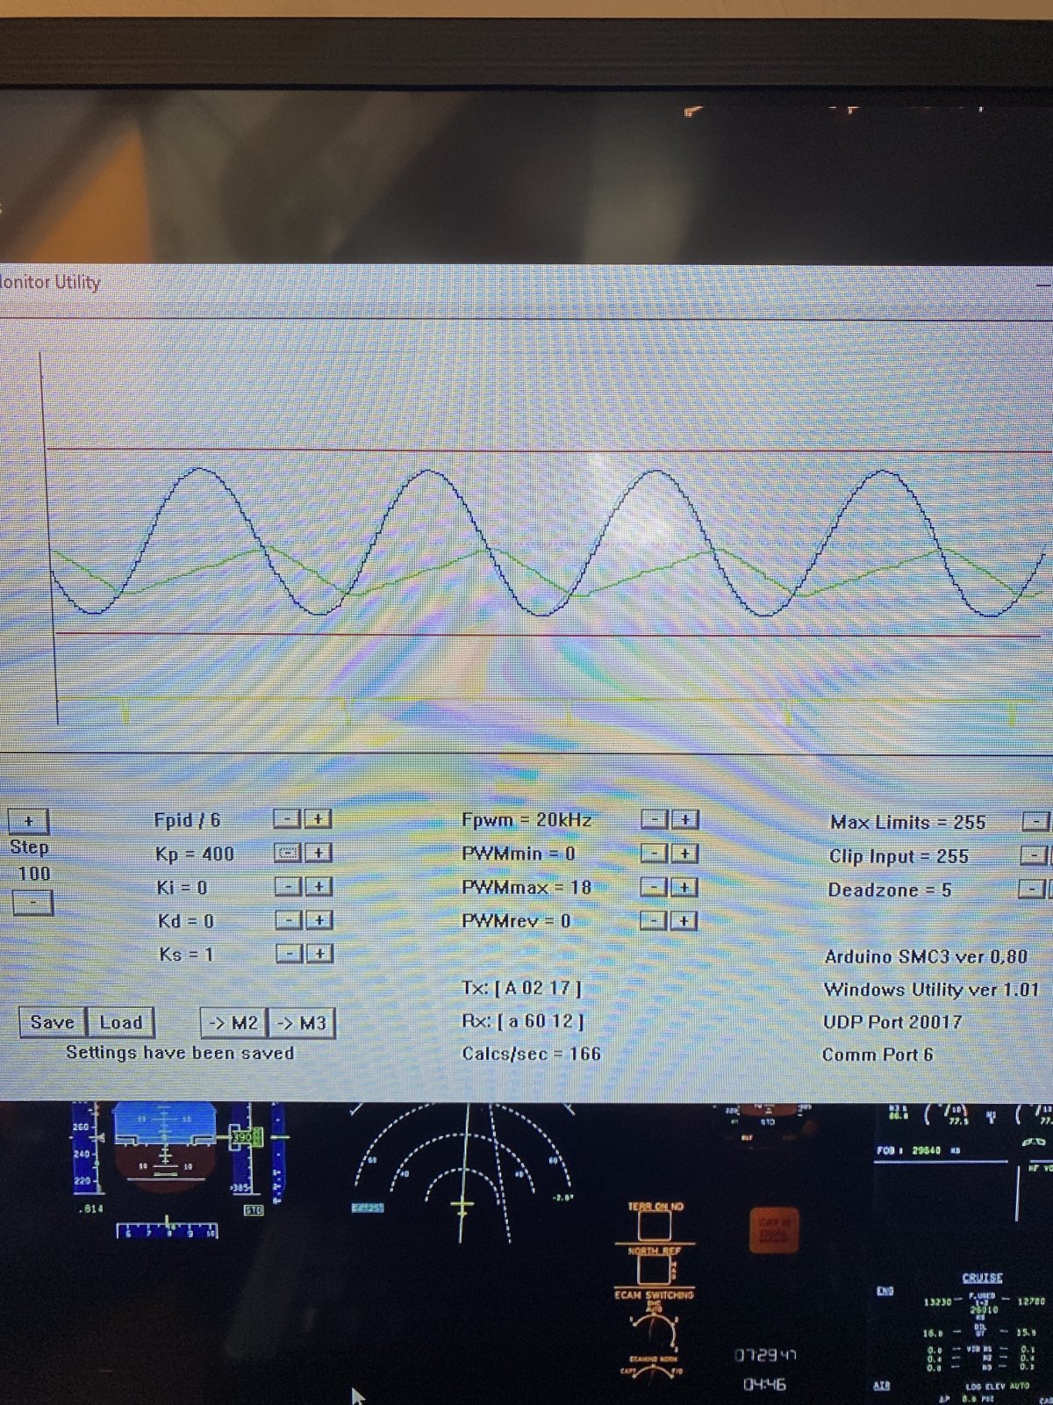Increase PWMmax with its plus button
Image resolution: width=1053 pixels, height=1405 pixels.
coord(684,887)
